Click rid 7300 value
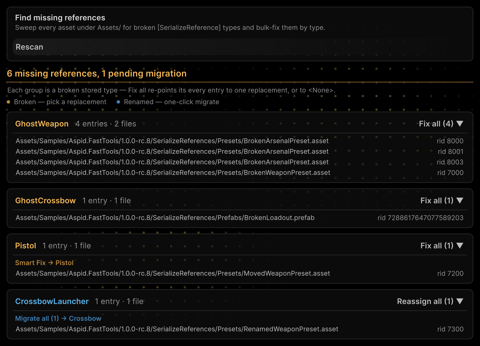This screenshot has height=346, width=480. pos(450,329)
